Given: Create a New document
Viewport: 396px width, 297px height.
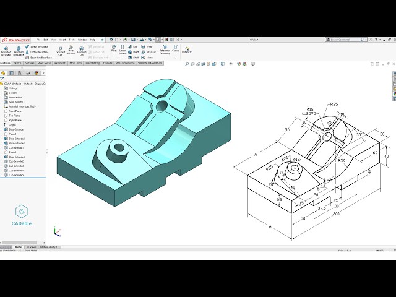Looking at the screenshot, I should click(x=117, y=40).
